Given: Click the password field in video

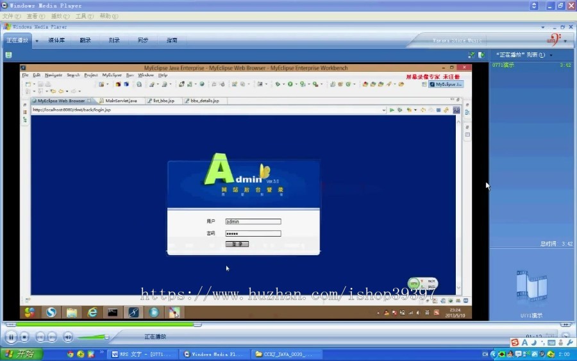Looking at the screenshot, I should coord(253,233).
